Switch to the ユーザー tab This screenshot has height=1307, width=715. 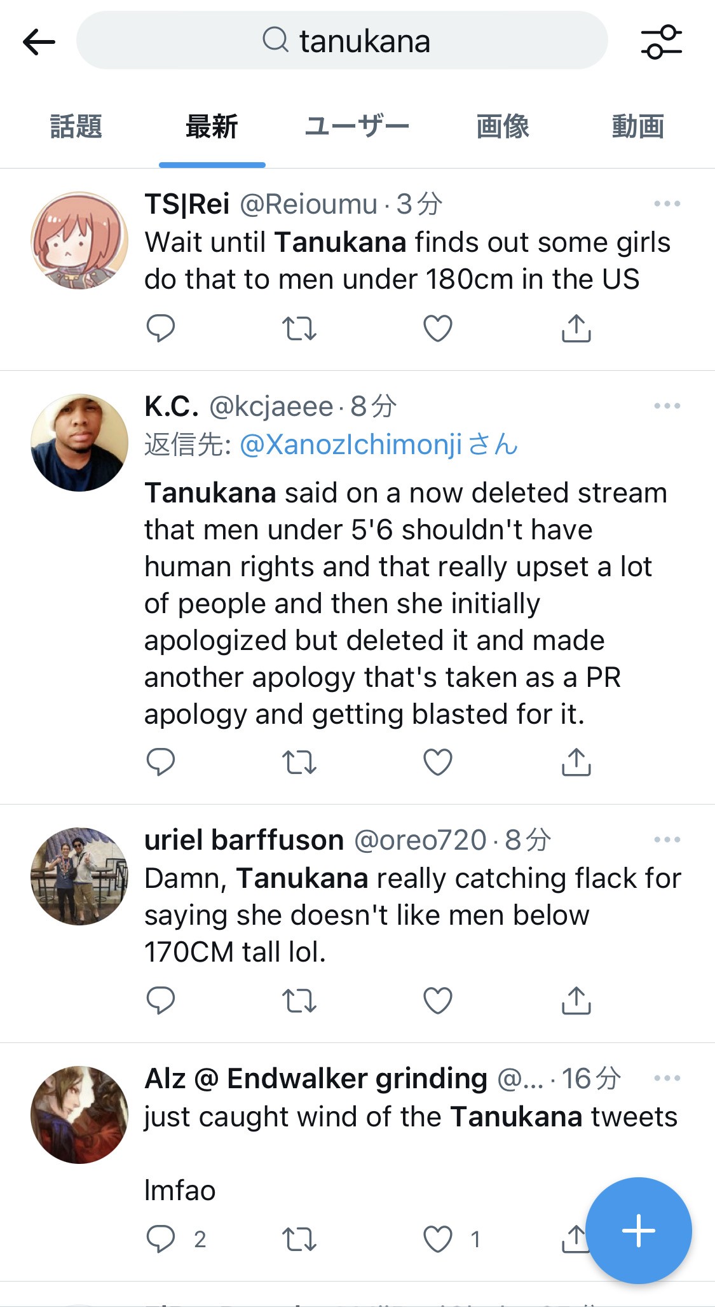click(x=357, y=127)
